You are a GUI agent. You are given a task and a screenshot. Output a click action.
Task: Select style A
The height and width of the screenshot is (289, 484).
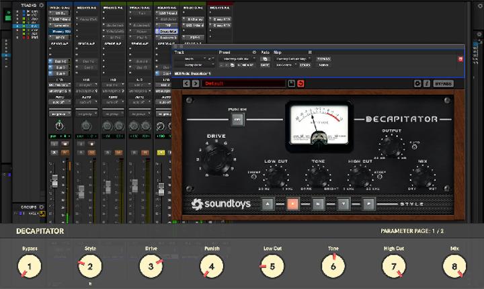tap(268, 204)
